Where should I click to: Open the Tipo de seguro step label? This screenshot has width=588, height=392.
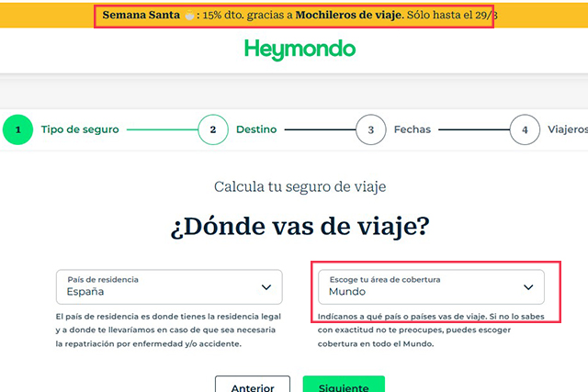[x=80, y=129]
